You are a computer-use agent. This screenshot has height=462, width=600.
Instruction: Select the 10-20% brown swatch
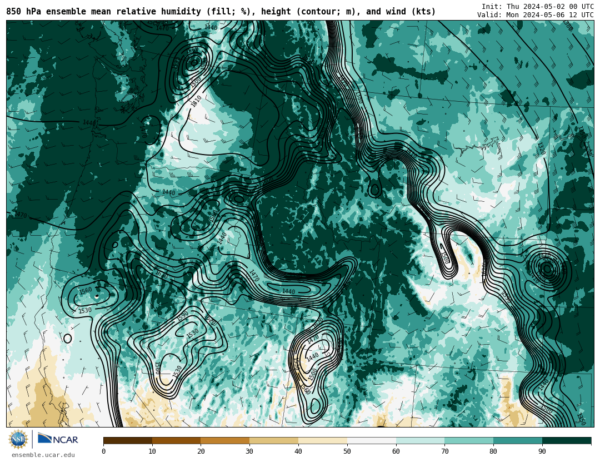[177, 440]
